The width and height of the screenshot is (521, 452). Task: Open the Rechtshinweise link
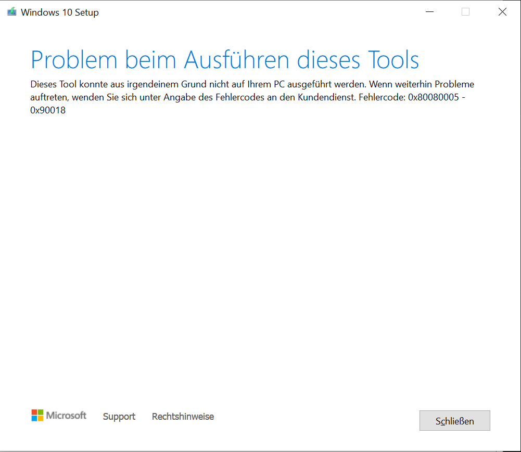click(x=183, y=417)
